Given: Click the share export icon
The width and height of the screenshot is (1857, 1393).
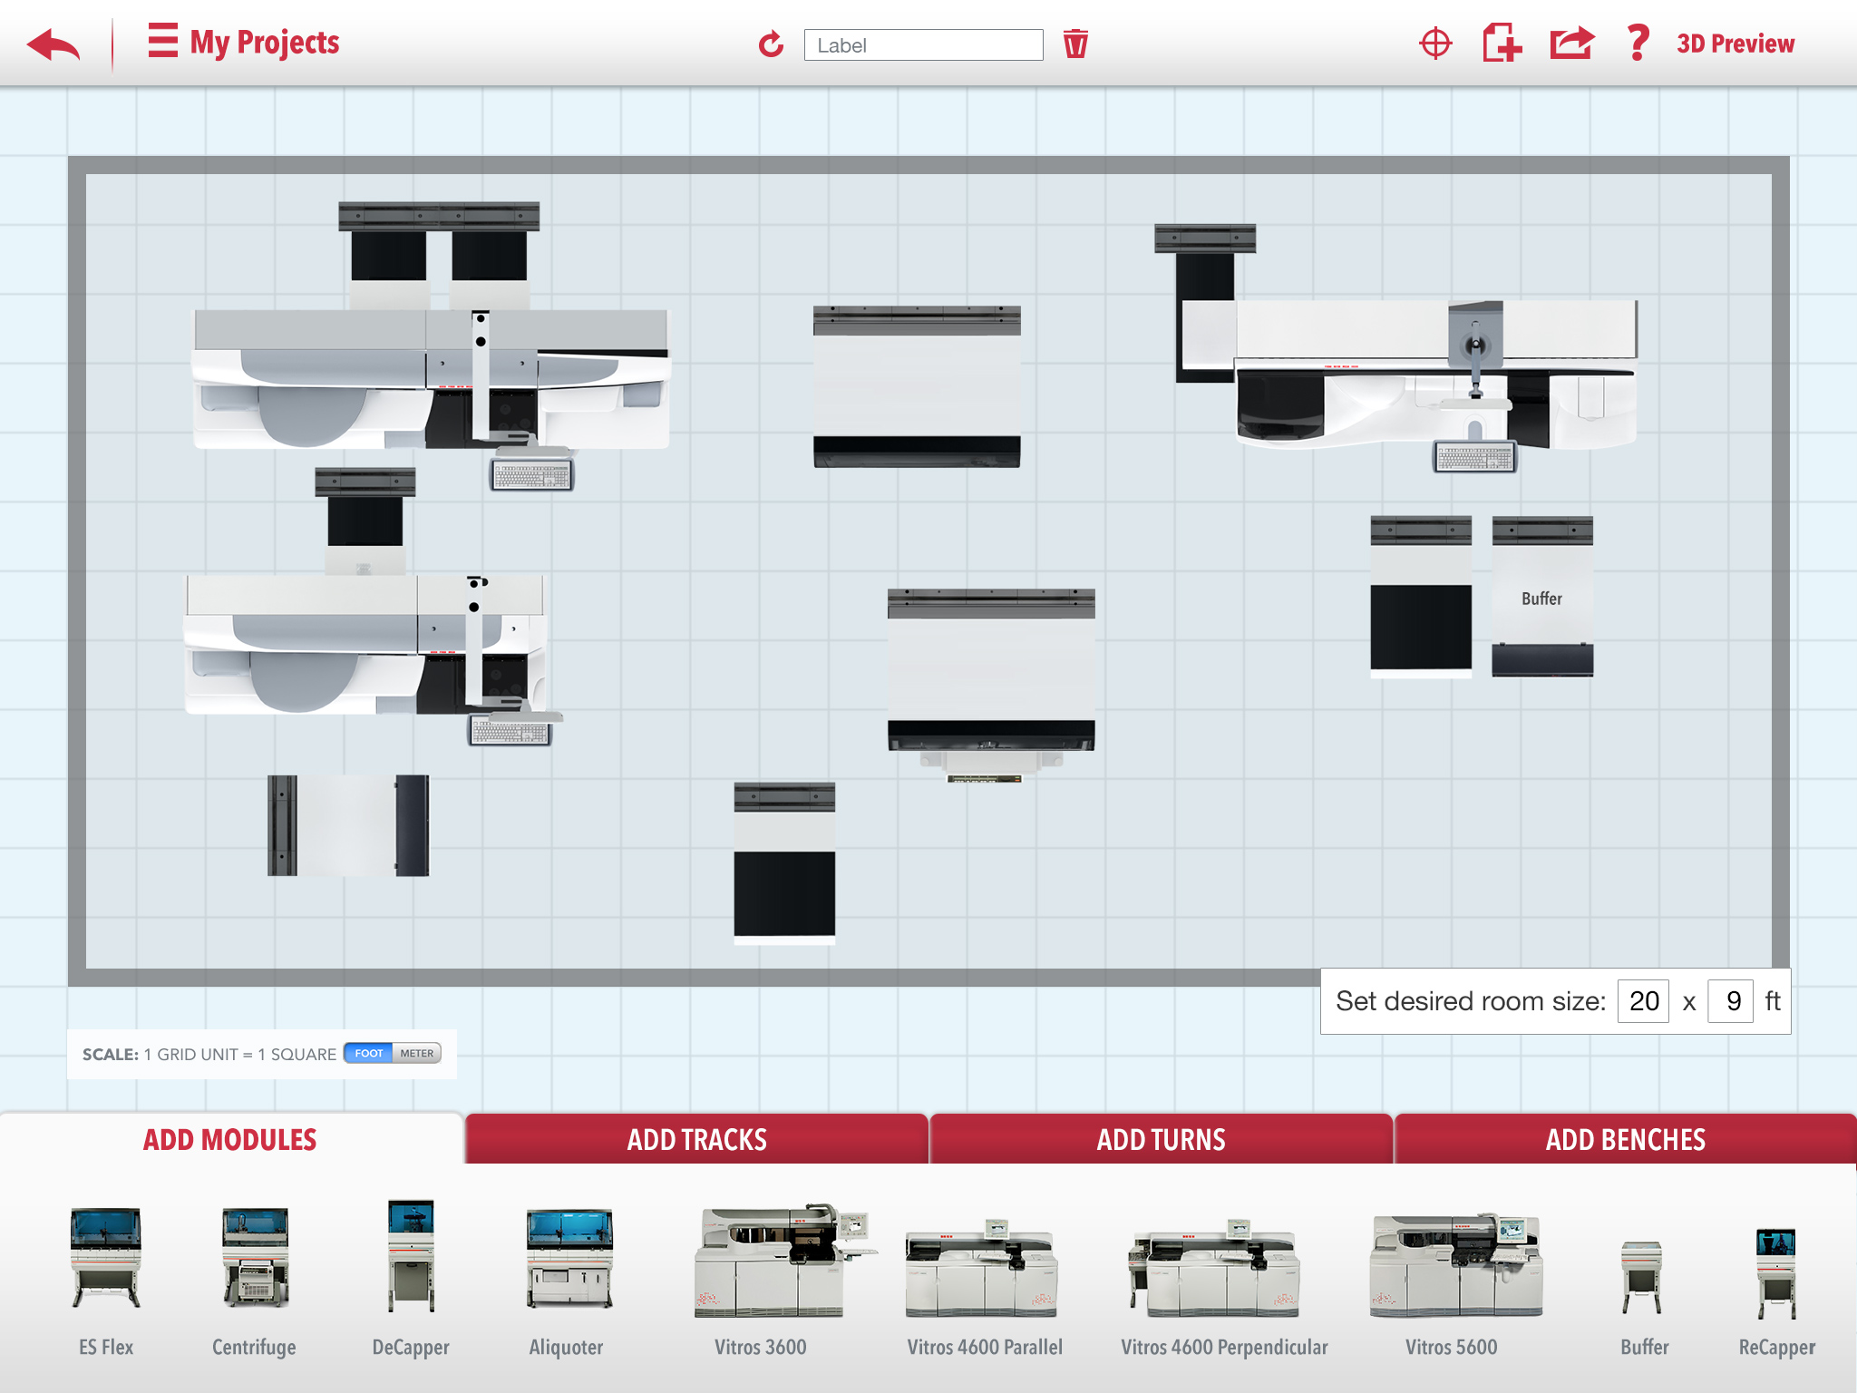Looking at the screenshot, I should tap(1571, 44).
